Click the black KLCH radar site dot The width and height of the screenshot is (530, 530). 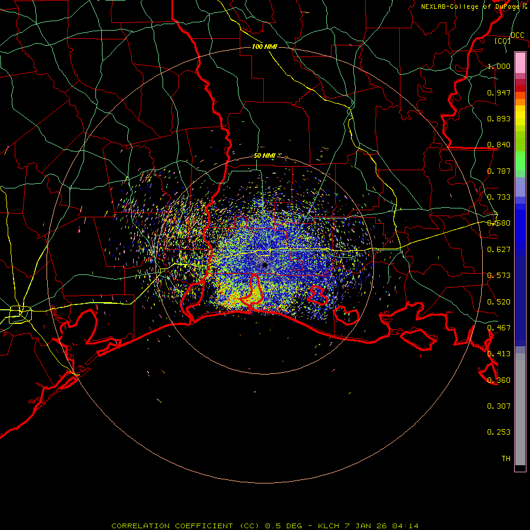coord(265,266)
